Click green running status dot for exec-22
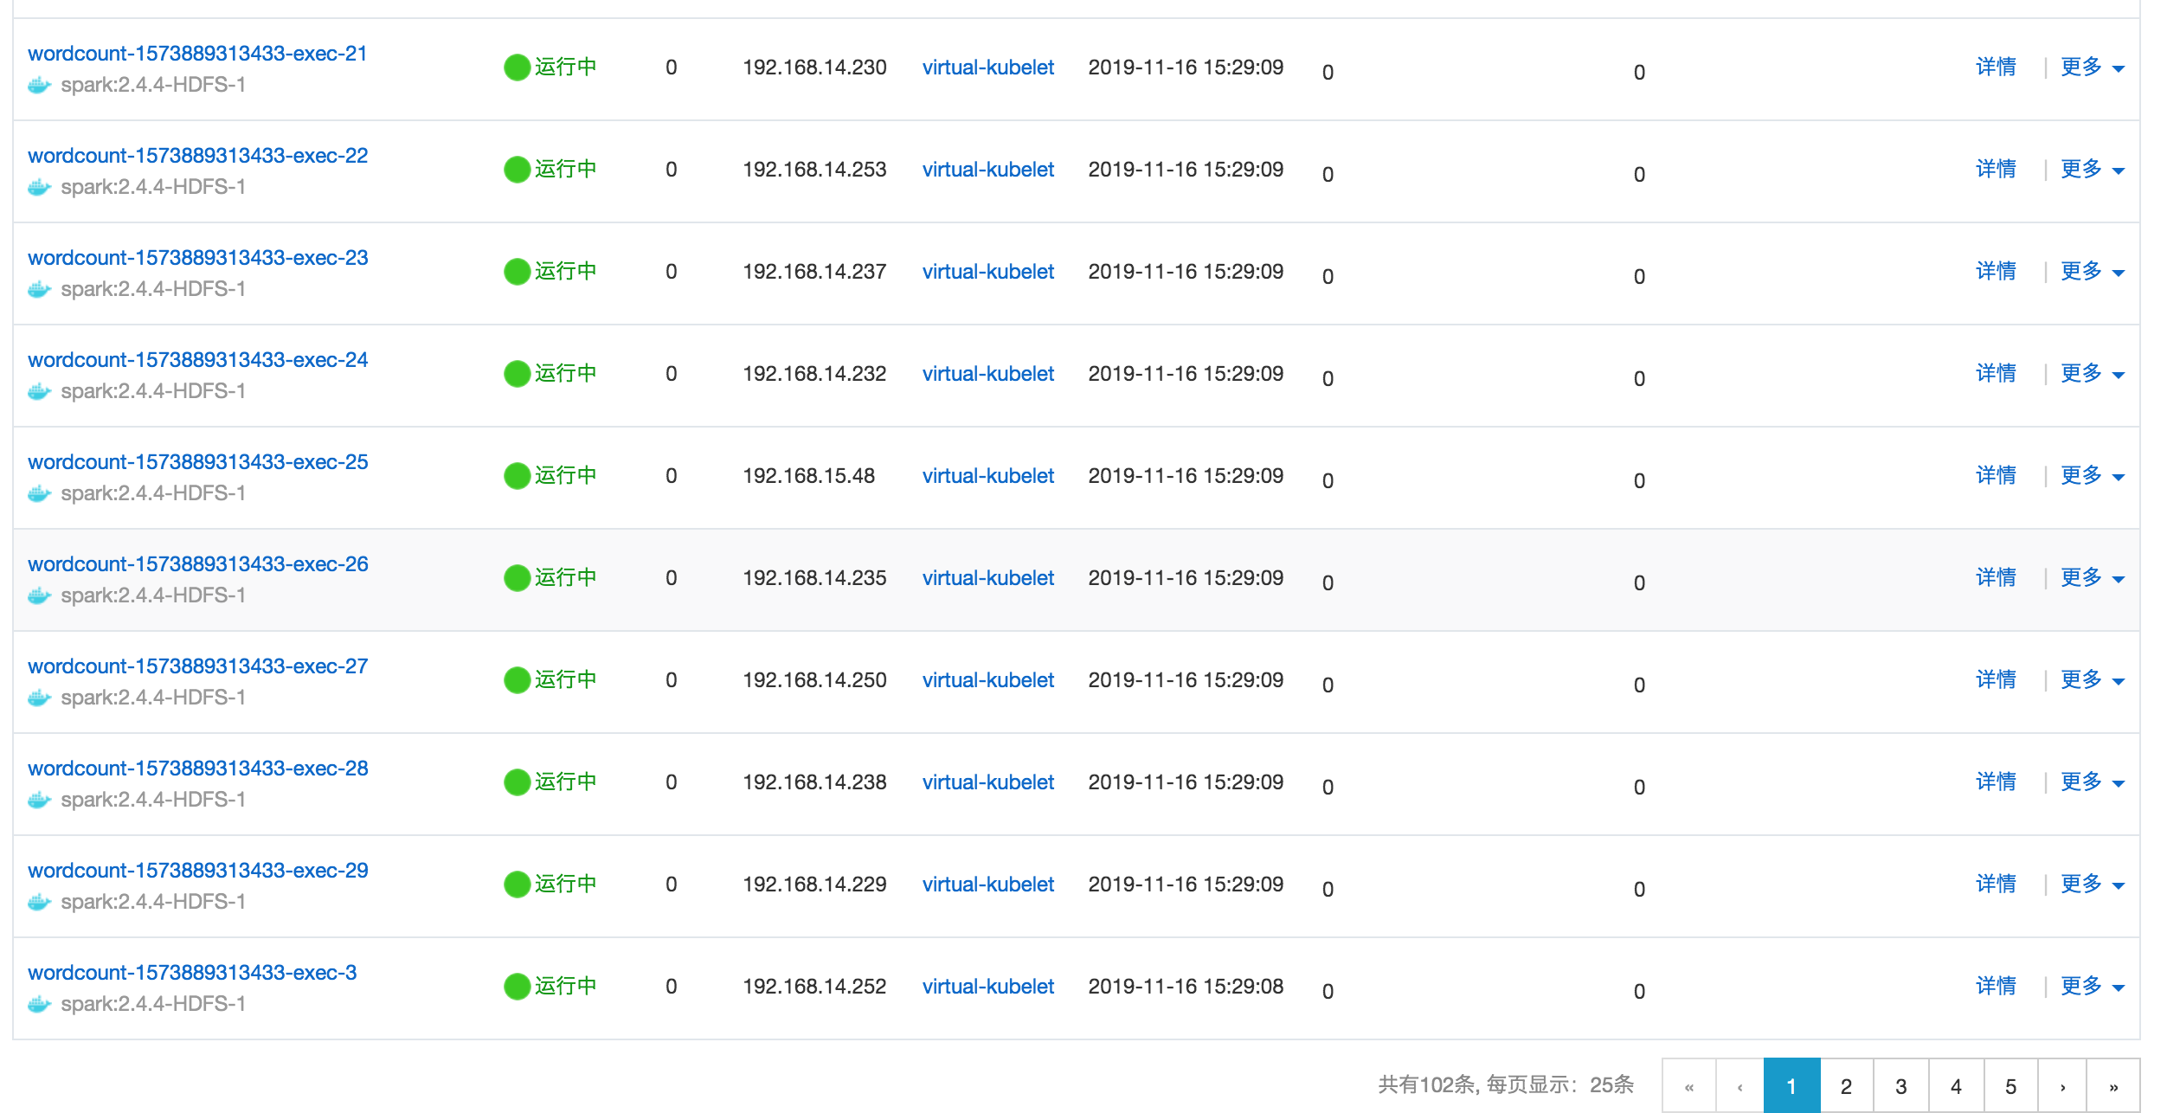The height and width of the screenshot is (1113, 2167). (x=517, y=169)
